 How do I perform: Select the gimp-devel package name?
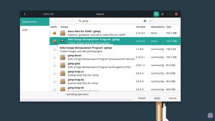tap(75, 55)
